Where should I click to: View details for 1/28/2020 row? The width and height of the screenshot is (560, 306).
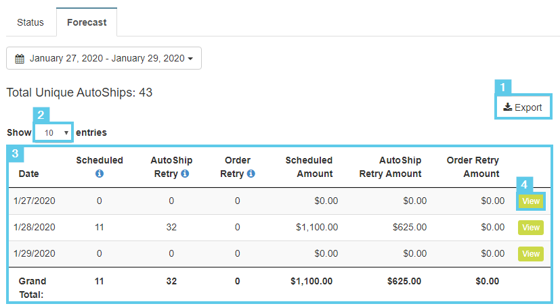tap(531, 228)
